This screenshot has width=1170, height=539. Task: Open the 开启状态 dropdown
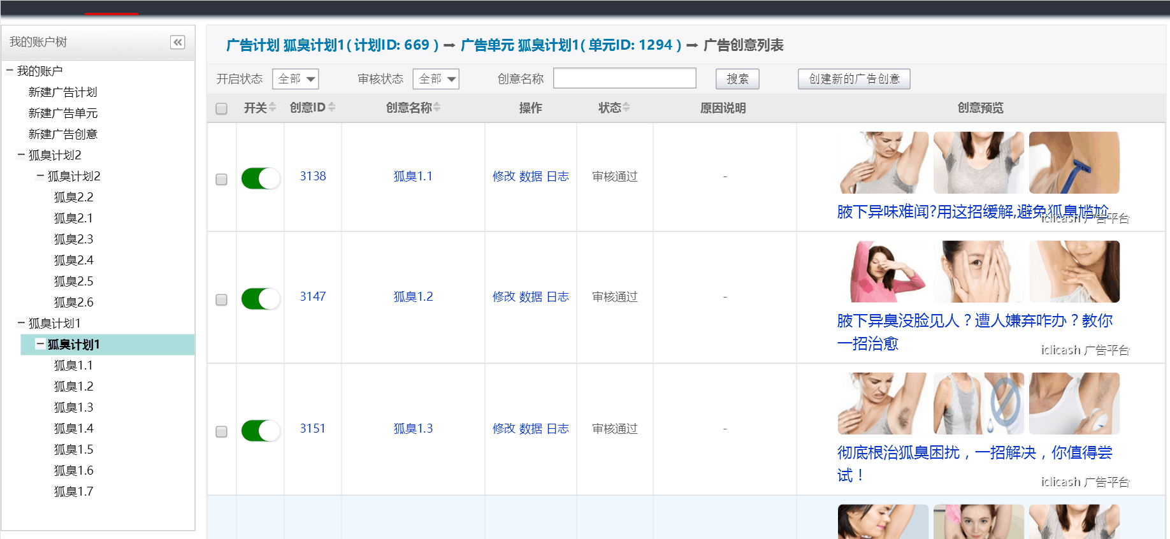coord(295,79)
